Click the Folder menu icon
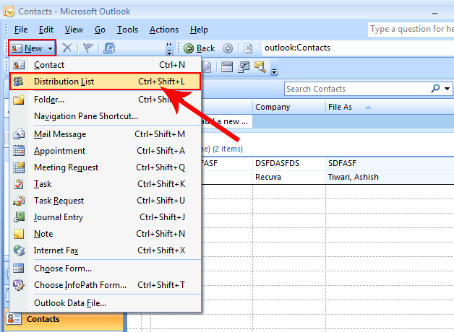Screen dimensions: 454x332 pyautogui.click(x=19, y=100)
